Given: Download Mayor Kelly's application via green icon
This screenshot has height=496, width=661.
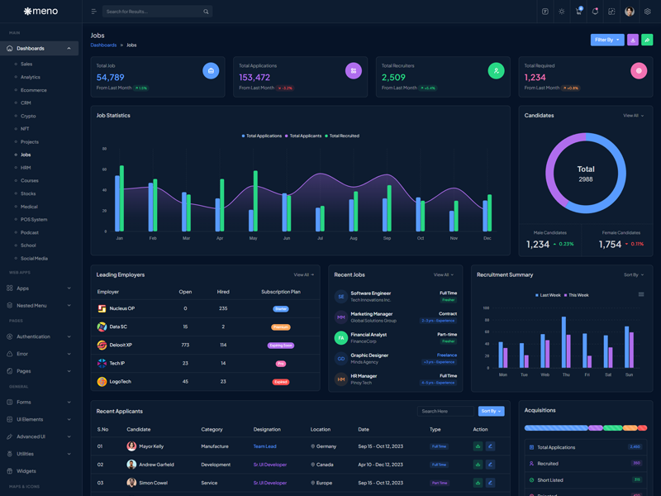Looking at the screenshot, I should (478, 446).
